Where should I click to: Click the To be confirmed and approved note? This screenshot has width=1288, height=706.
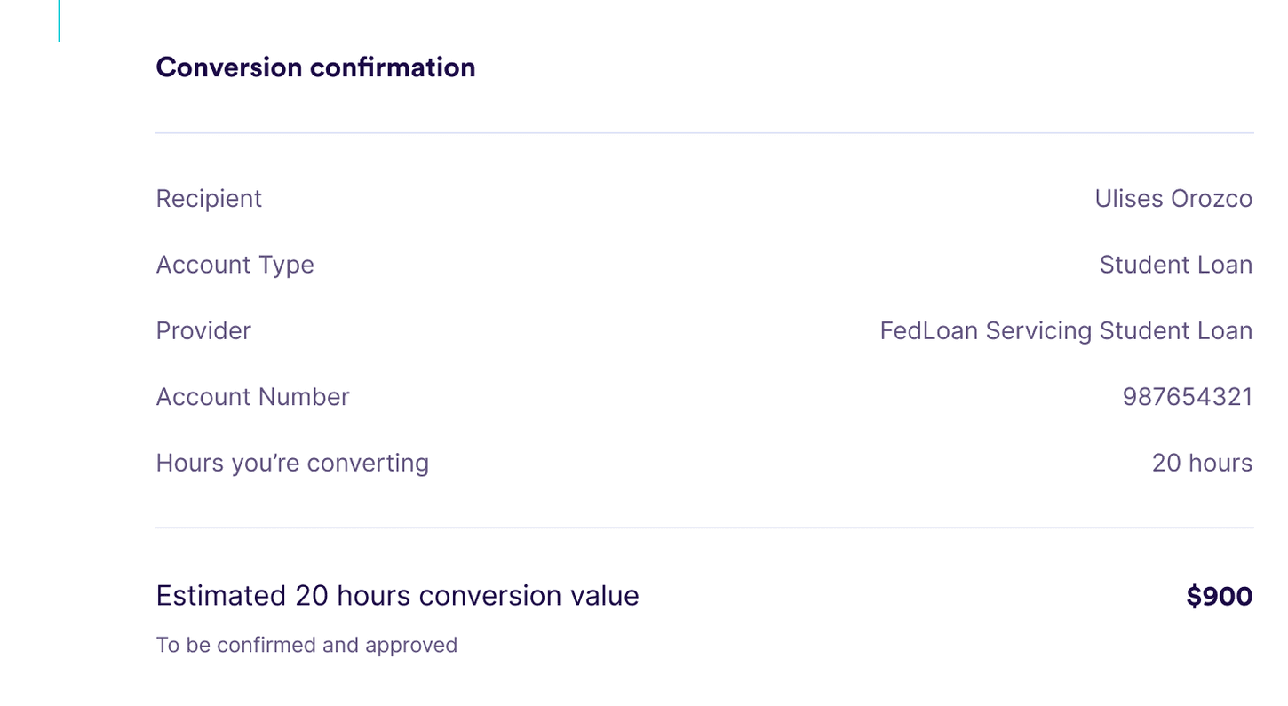(306, 645)
